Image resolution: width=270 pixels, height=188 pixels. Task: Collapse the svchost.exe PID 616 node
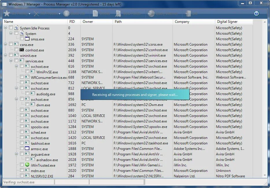[x=16, y=66]
